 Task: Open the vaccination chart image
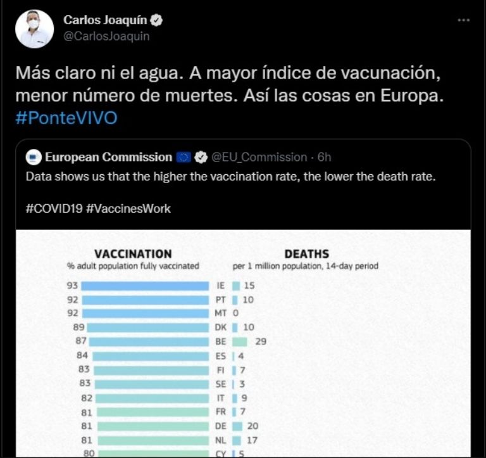pos(243,343)
